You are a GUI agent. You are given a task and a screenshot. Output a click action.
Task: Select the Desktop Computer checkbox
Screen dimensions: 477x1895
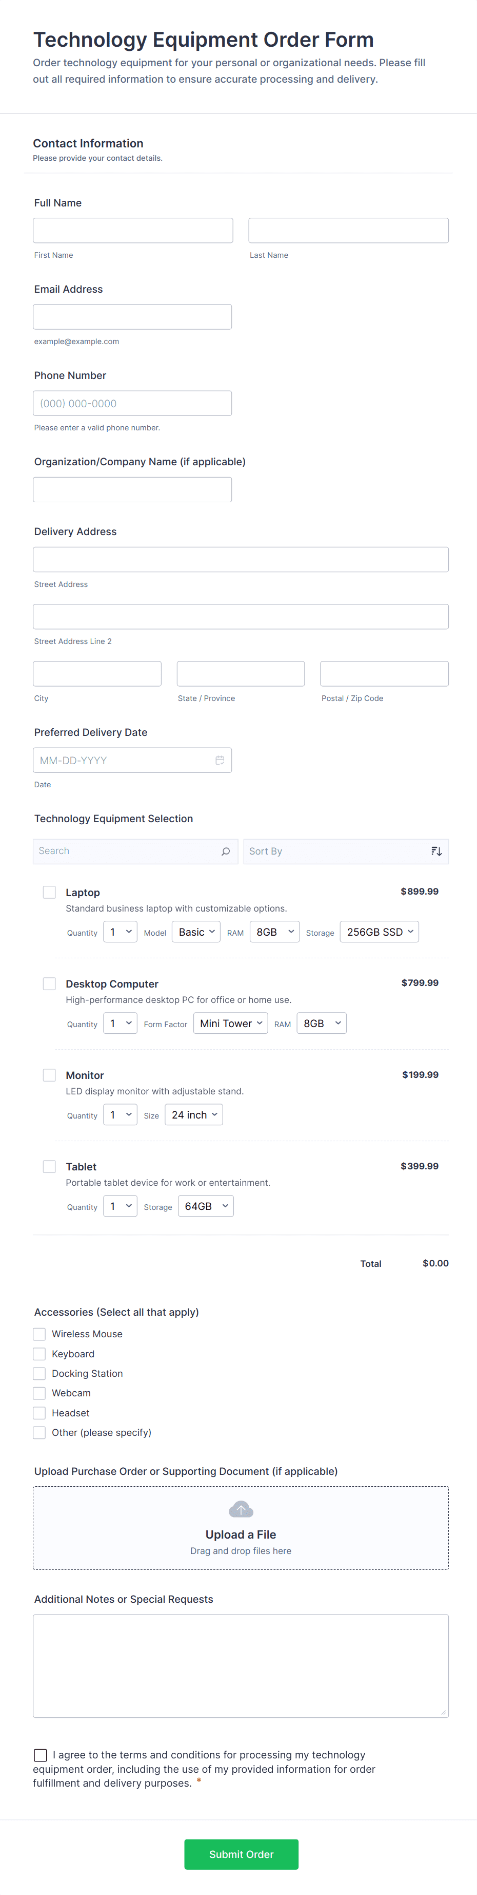(49, 983)
